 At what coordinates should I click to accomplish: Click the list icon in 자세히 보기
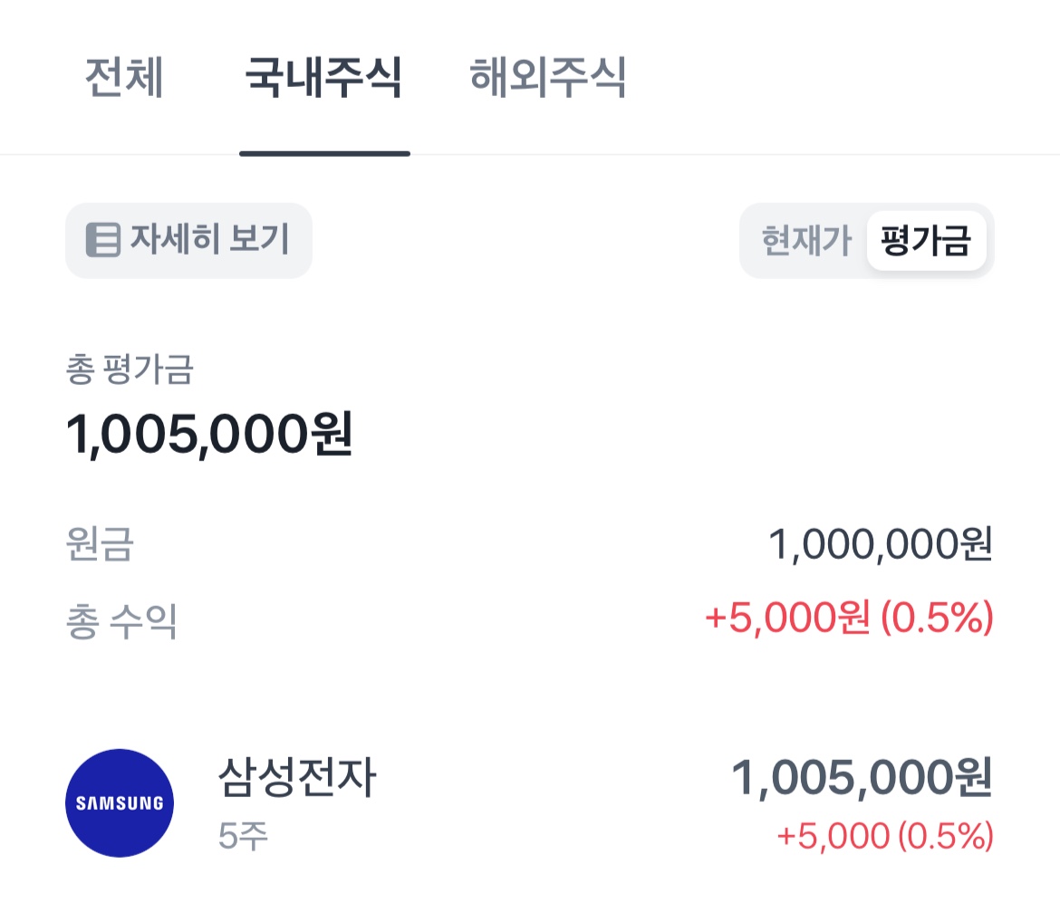point(103,241)
